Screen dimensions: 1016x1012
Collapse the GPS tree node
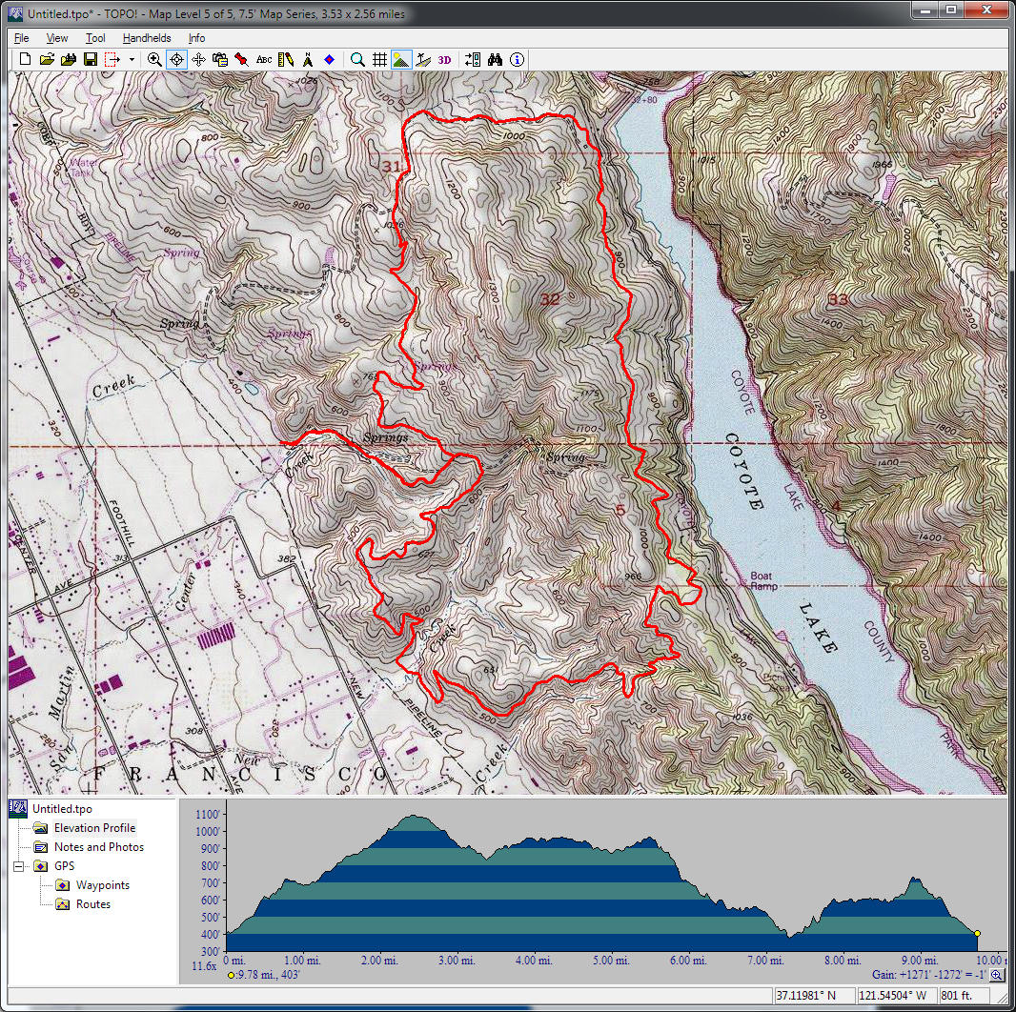click(x=18, y=866)
